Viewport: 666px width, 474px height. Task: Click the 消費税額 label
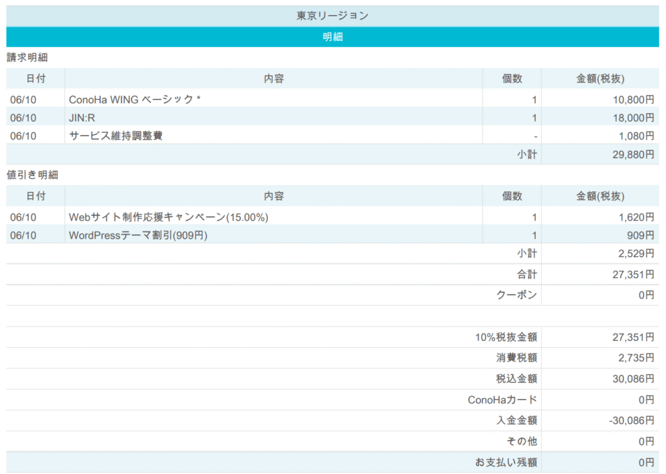[516, 358]
